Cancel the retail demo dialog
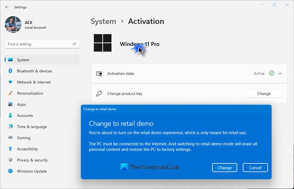 click(x=255, y=168)
